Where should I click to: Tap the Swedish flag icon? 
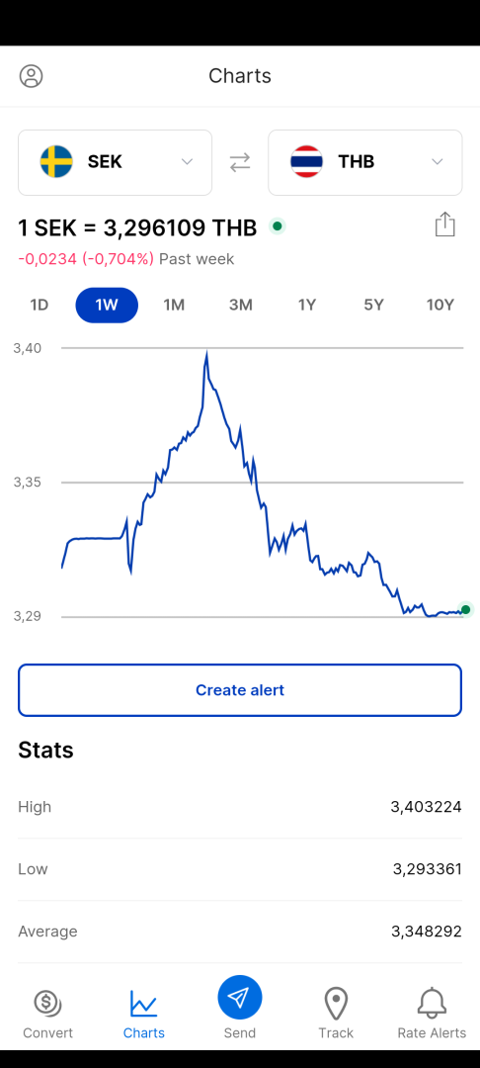56,162
